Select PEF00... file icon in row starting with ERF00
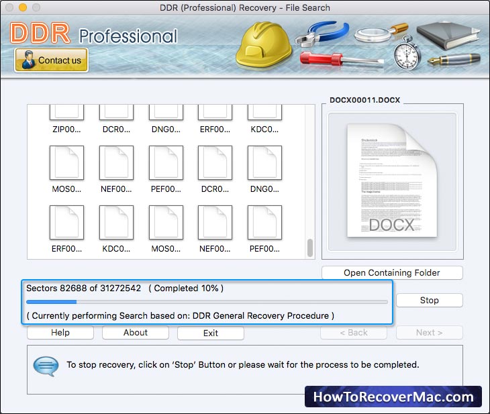 point(264,222)
